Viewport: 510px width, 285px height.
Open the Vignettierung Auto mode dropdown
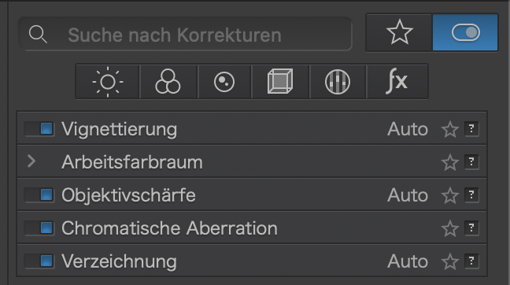(x=407, y=129)
